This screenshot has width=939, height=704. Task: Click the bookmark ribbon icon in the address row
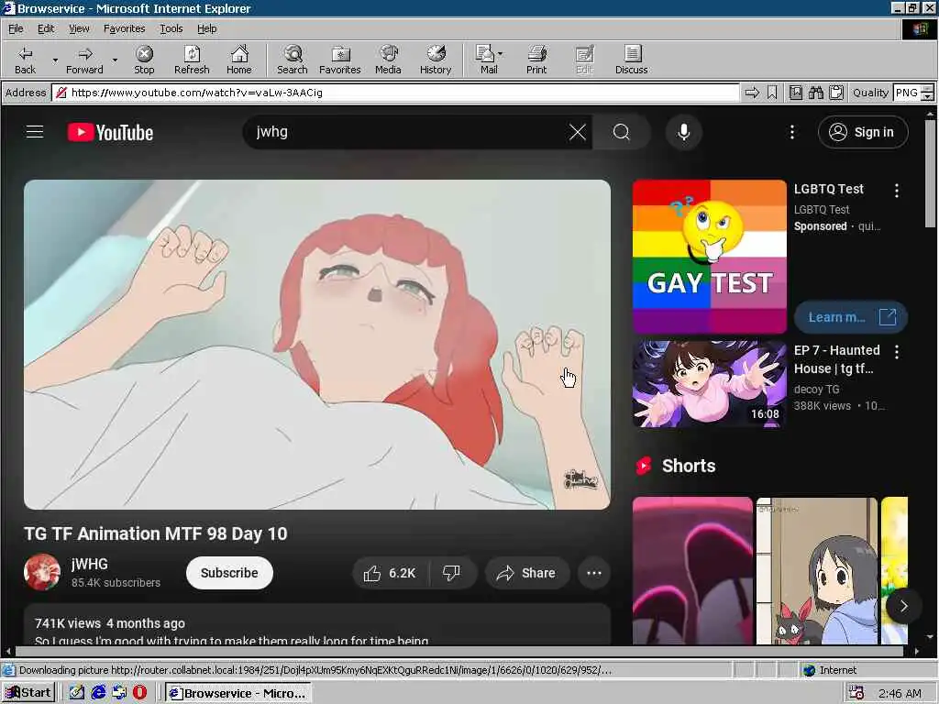(772, 93)
